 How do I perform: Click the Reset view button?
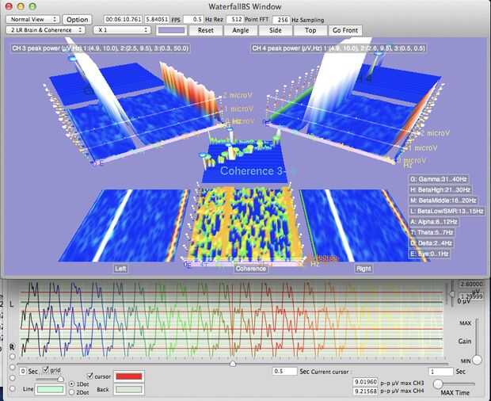click(x=205, y=30)
